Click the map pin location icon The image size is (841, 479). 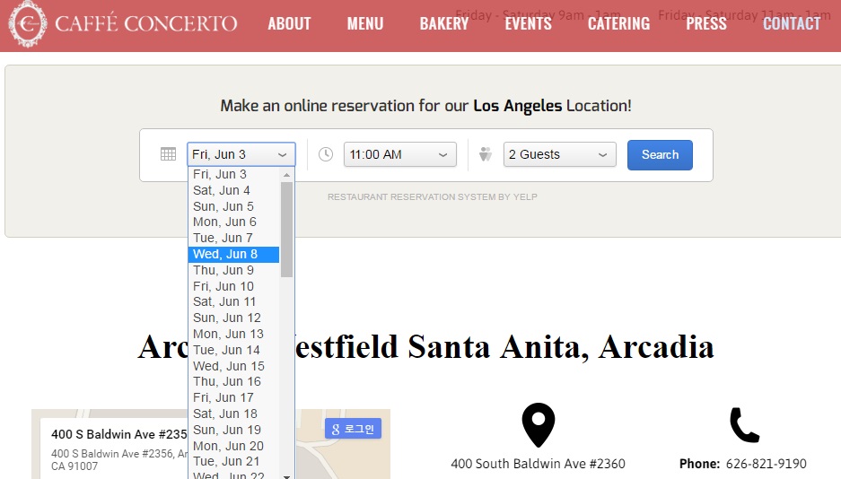point(539,425)
